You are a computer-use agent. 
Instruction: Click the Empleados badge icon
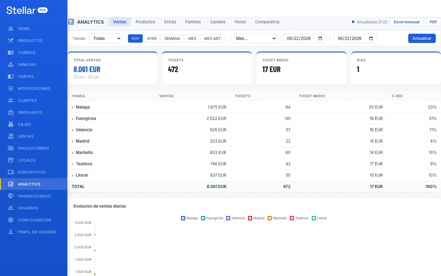[x=11, y=112]
